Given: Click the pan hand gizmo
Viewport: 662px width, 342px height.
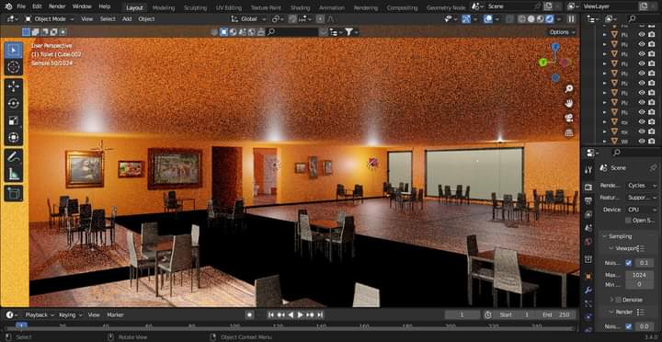Looking at the screenshot, I should (569, 103).
